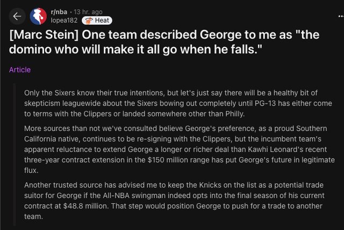Viewport: 344px width, 230px height.
Task: Click the back arrow button
Action: (17, 16)
